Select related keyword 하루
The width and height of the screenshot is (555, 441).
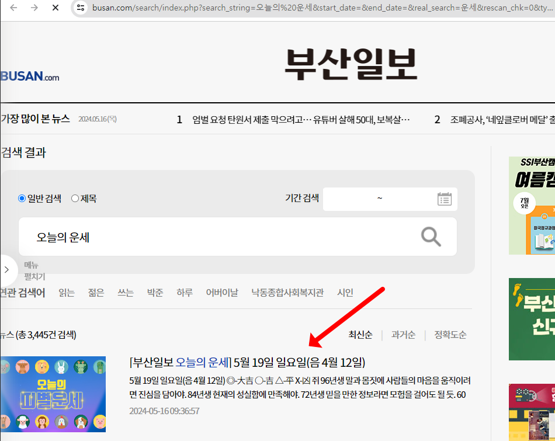(185, 293)
